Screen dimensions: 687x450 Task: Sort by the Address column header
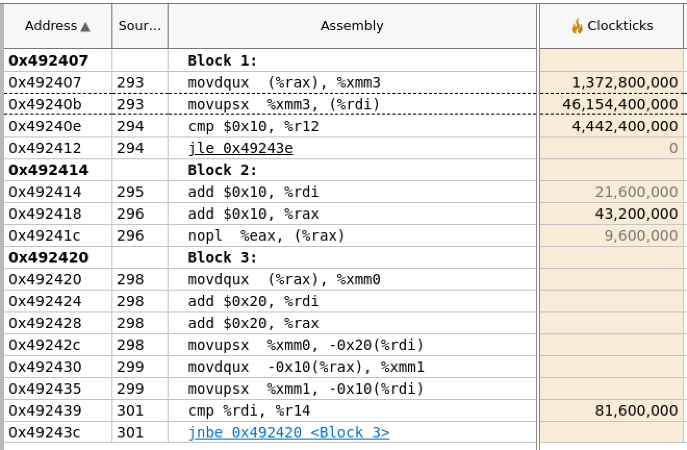click(x=58, y=26)
